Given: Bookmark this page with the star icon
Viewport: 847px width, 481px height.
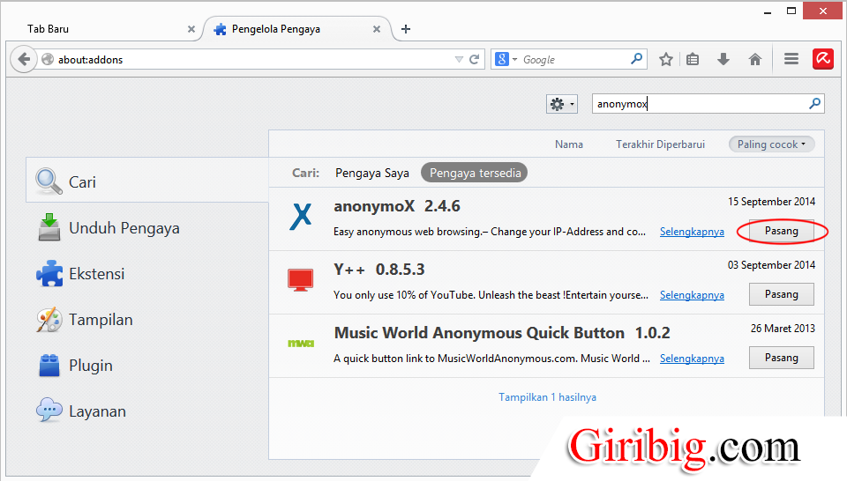Looking at the screenshot, I should pyautogui.click(x=665, y=59).
